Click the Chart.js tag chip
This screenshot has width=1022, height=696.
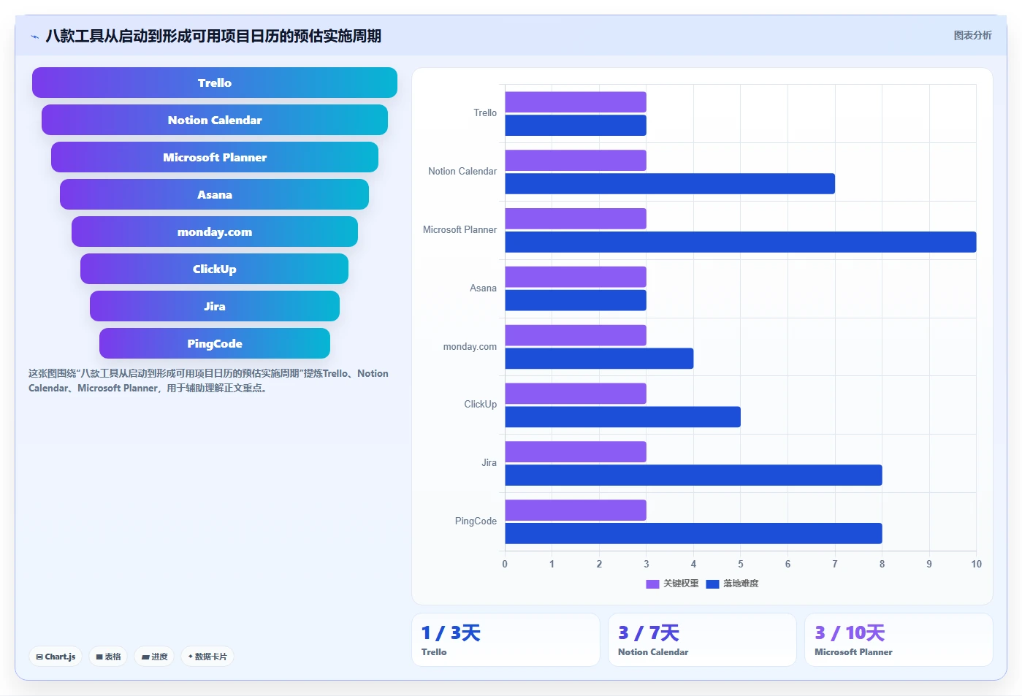point(56,657)
